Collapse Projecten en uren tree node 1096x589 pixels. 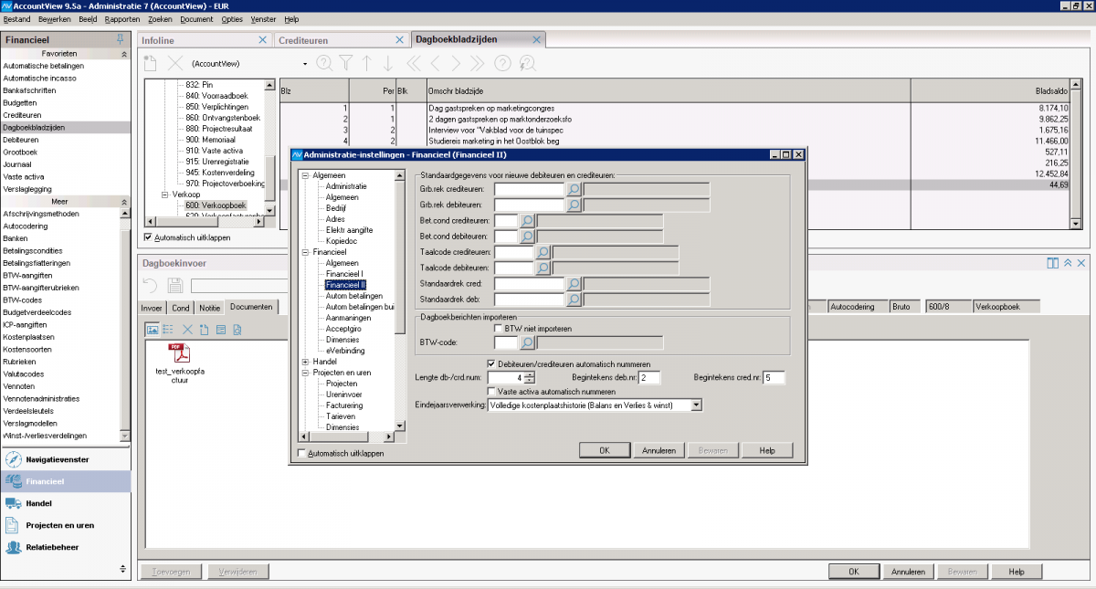pos(305,373)
